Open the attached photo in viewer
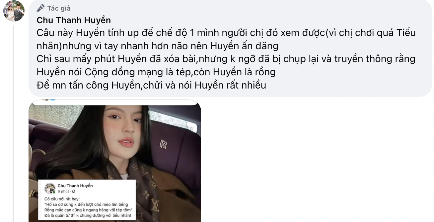Screen dimensions: 434x222 (x=115, y=161)
